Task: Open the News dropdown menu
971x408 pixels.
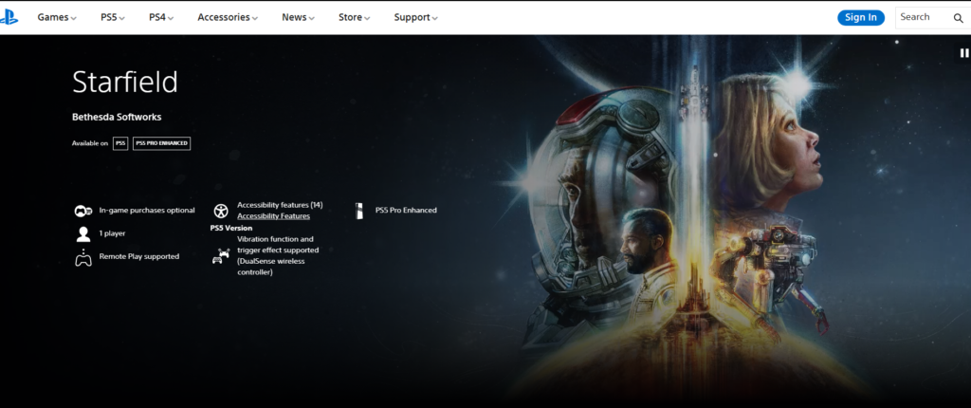Action: click(x=298, y=17)
